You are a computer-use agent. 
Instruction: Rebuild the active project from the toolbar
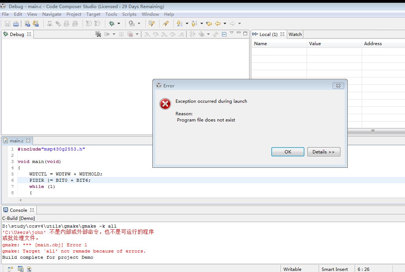click(x=36, y=24)
